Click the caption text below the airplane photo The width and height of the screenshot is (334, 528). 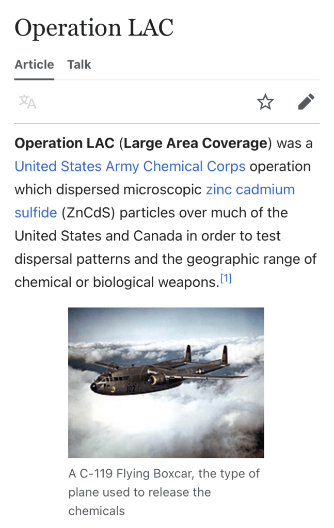(164, 492)
